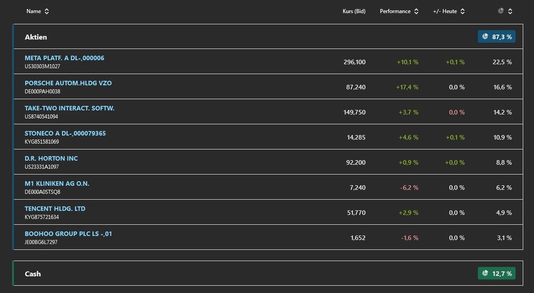This screenshot has height=293, width=534.
Task: Click the Kurs (Bid) column header
Action: [x=354, y=11]
